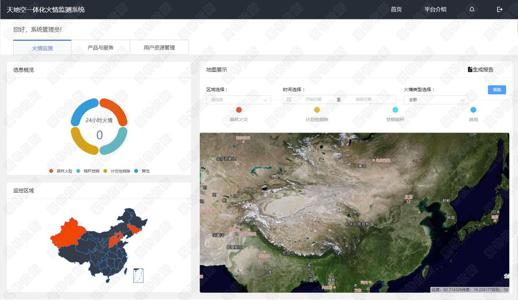
Task: Expand the 火情类型选择 dropdown showing 全部
Action: tap(435, 100)
